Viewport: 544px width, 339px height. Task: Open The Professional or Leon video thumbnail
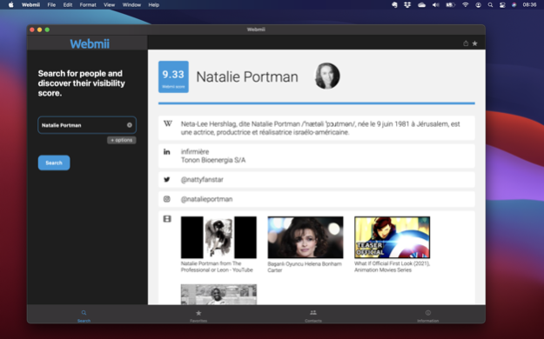pyautogui.click(x=218, y=237)
